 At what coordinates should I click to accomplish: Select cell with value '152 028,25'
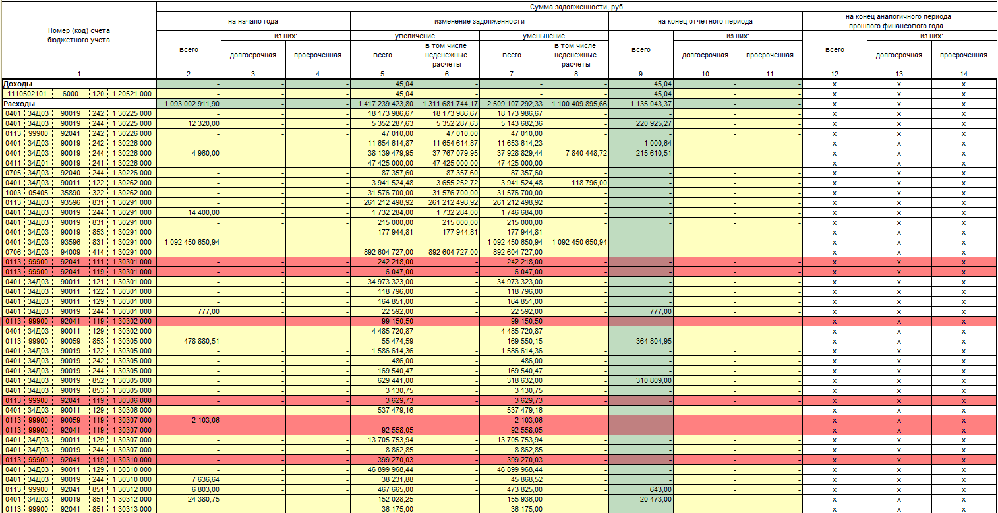[x=382, y=499]
